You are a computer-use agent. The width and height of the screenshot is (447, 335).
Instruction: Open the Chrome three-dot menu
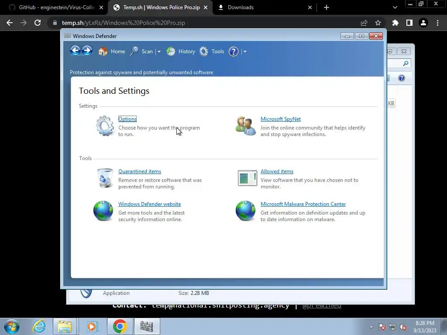coord(437,23)
